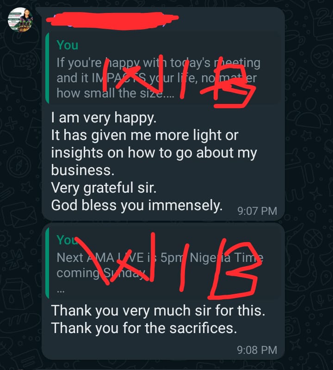Viewport: 333px width, 370px height.
Task: Select the 'Very grateful sir.' text
Action: point(104,188)
